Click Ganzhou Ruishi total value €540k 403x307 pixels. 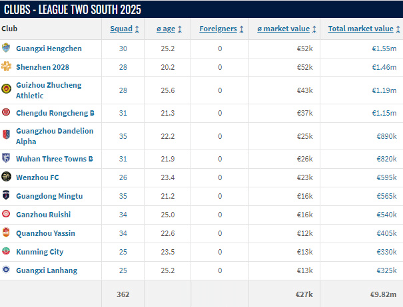click(386, 215)
